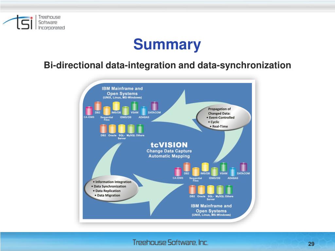Select MySQL cylinder in lower group
This screenshot has width=335, height=251.
point(220,190)
